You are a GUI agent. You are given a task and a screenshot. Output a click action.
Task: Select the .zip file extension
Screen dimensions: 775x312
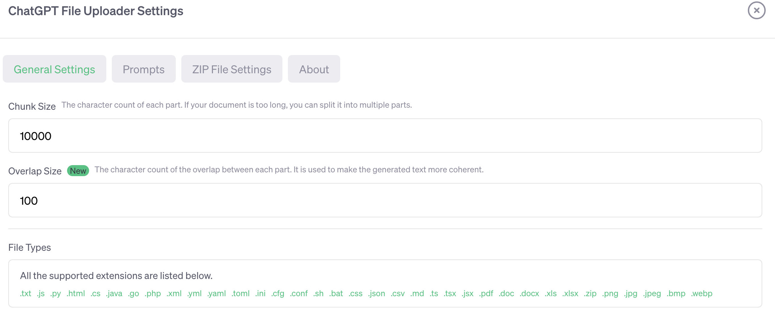591,294
